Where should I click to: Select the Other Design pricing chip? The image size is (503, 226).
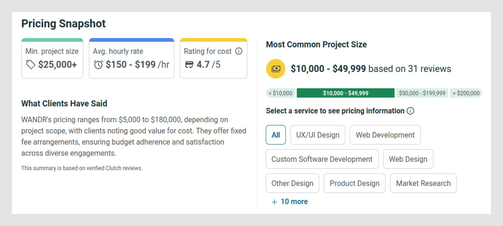(x=292, y=183)
